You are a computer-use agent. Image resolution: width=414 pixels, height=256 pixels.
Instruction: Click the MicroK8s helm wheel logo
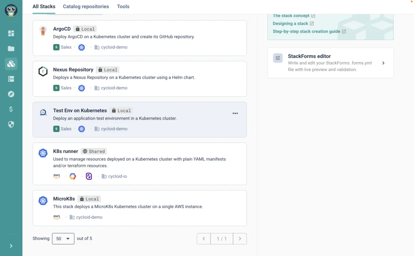pyautogui.click(x=43, y=201)
